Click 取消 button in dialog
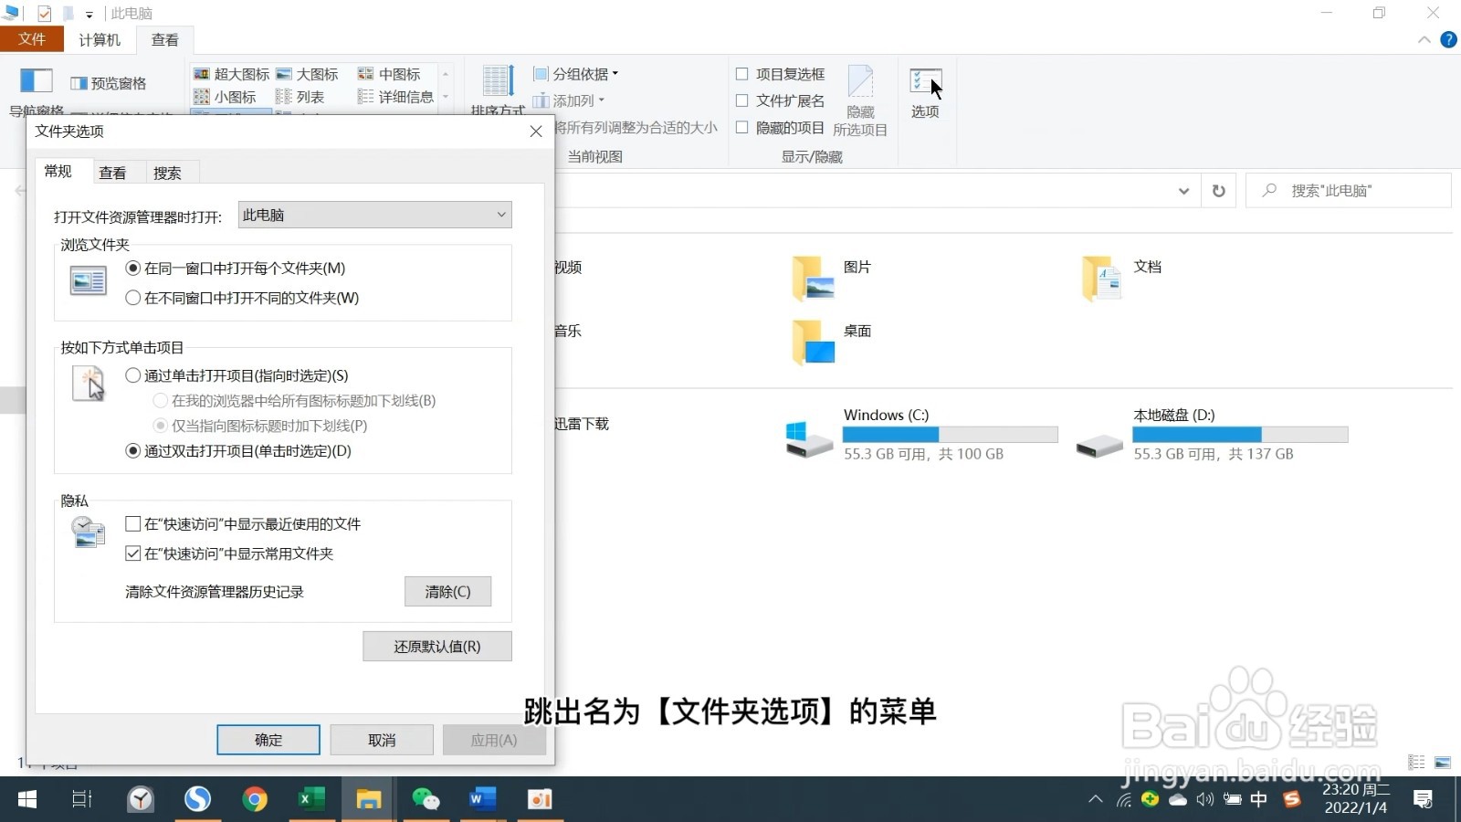The image size is (1461, 822). pos(382,740)
